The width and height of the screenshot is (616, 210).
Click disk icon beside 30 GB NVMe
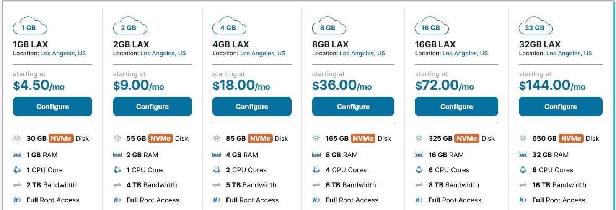coord(17,138)
